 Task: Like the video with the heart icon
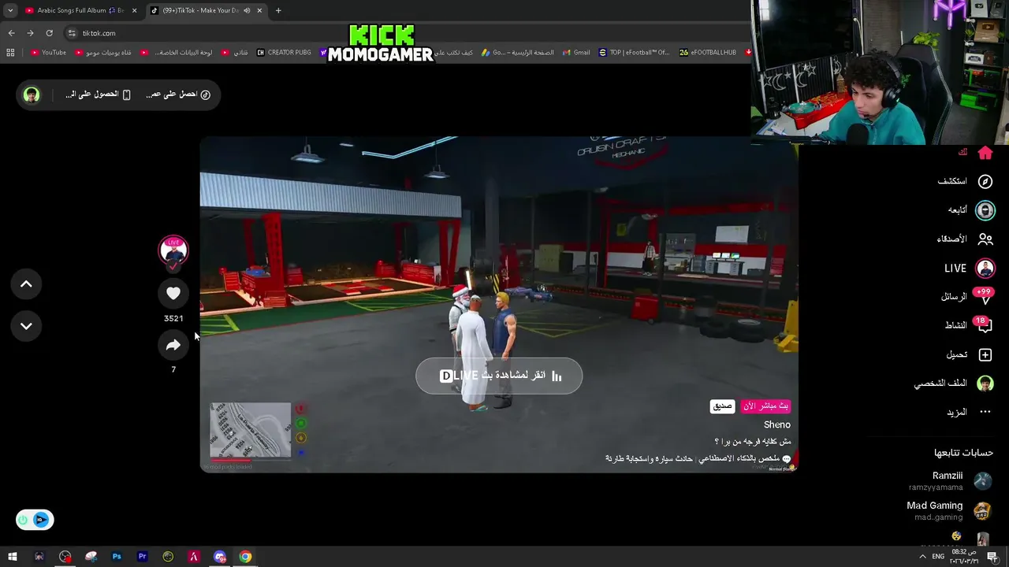pos(173,294)
